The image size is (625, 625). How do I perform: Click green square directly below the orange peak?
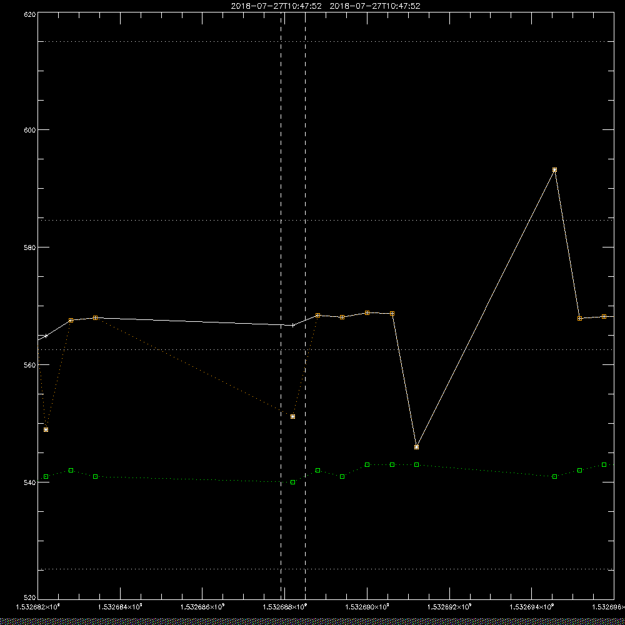tap(554, 477)
